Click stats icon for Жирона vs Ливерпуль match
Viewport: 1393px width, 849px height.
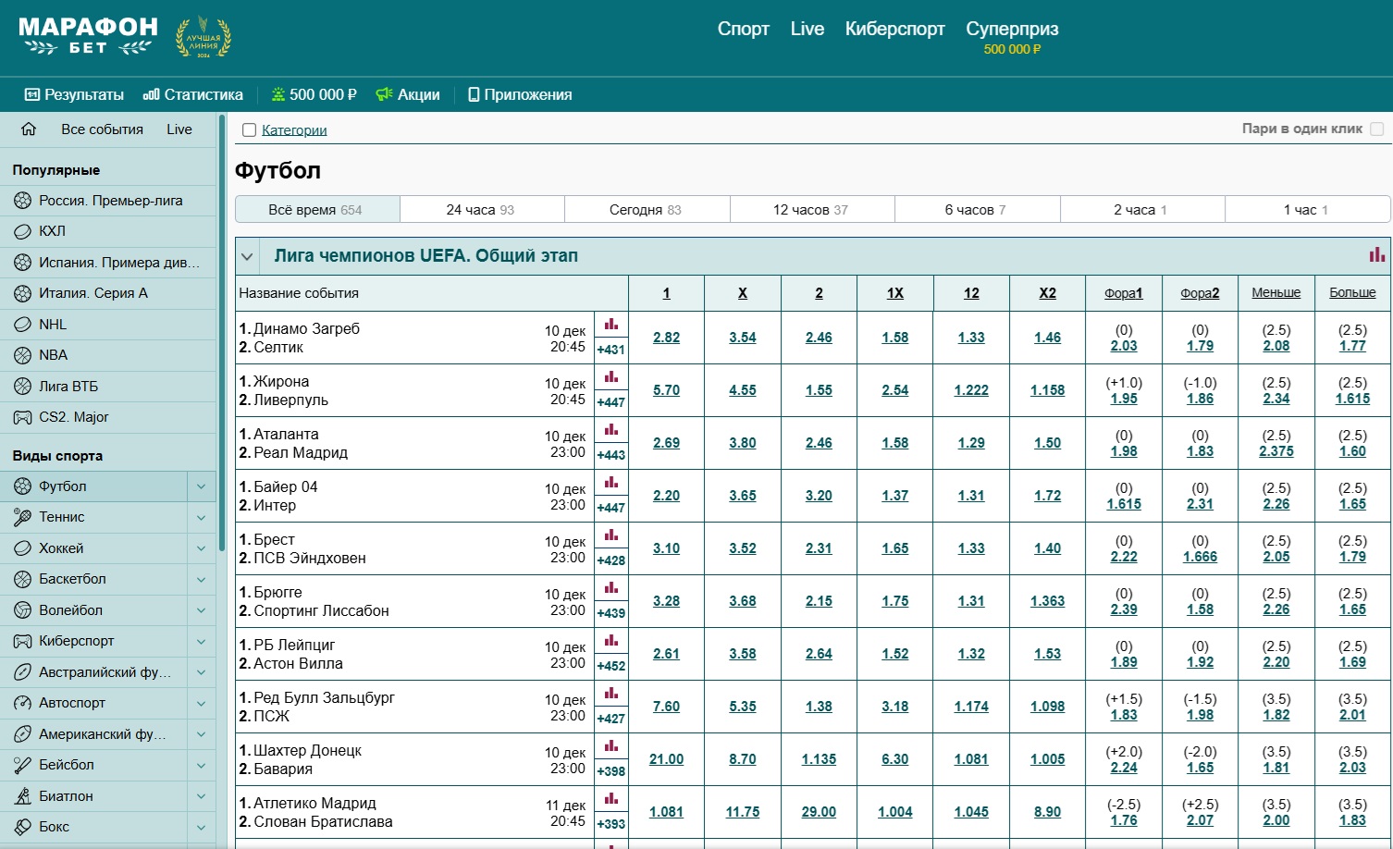tap(611, 377)
